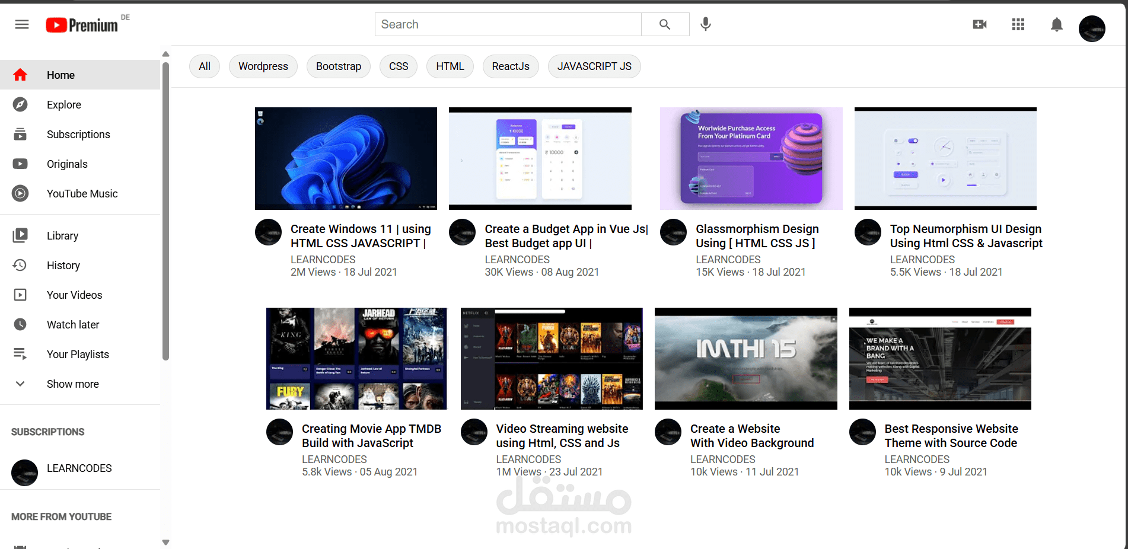This screenshot has width=1128, height=549.
Task: Play the Neumorphism controls thumbnail
Action: (945, 158)
